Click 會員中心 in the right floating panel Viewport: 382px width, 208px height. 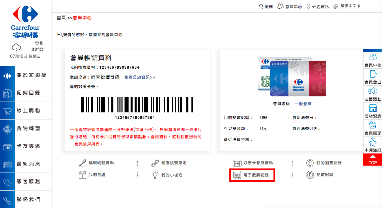(x=373, y=60)
